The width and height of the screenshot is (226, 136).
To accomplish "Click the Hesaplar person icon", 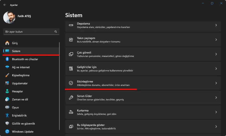I will coord(7,91).
